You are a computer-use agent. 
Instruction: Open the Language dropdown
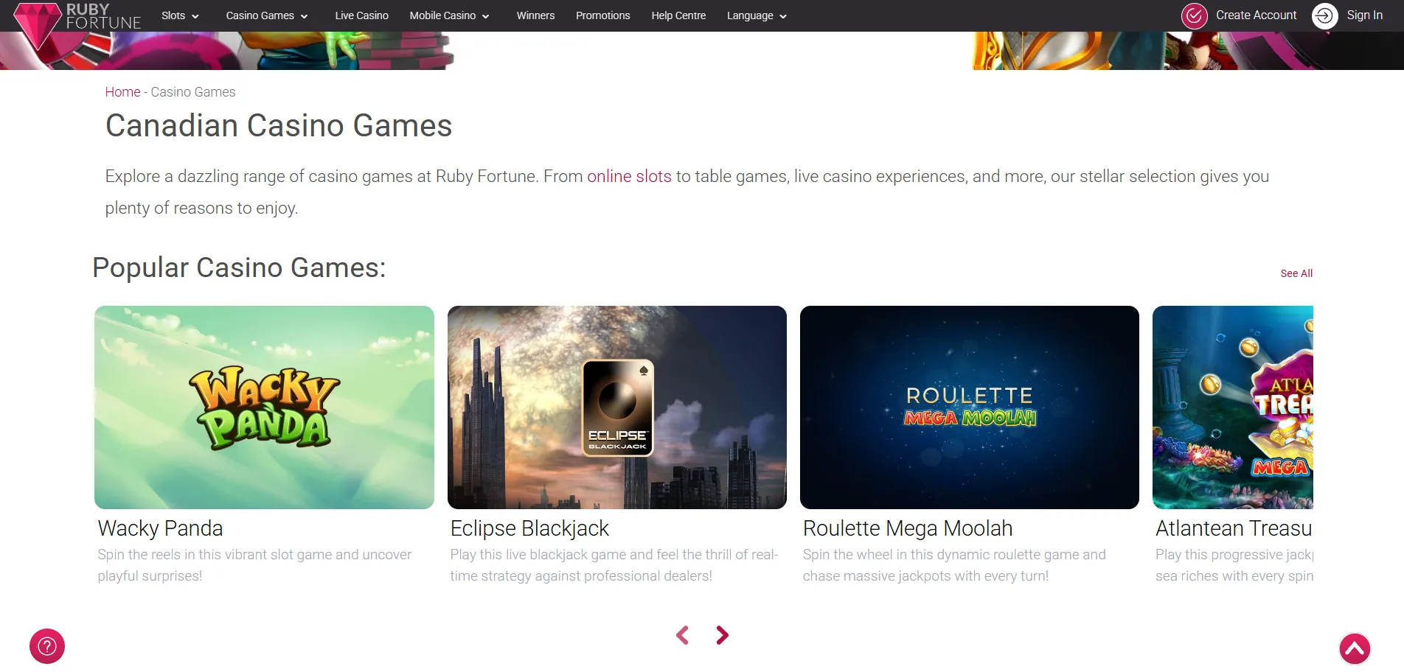point(757,15)
